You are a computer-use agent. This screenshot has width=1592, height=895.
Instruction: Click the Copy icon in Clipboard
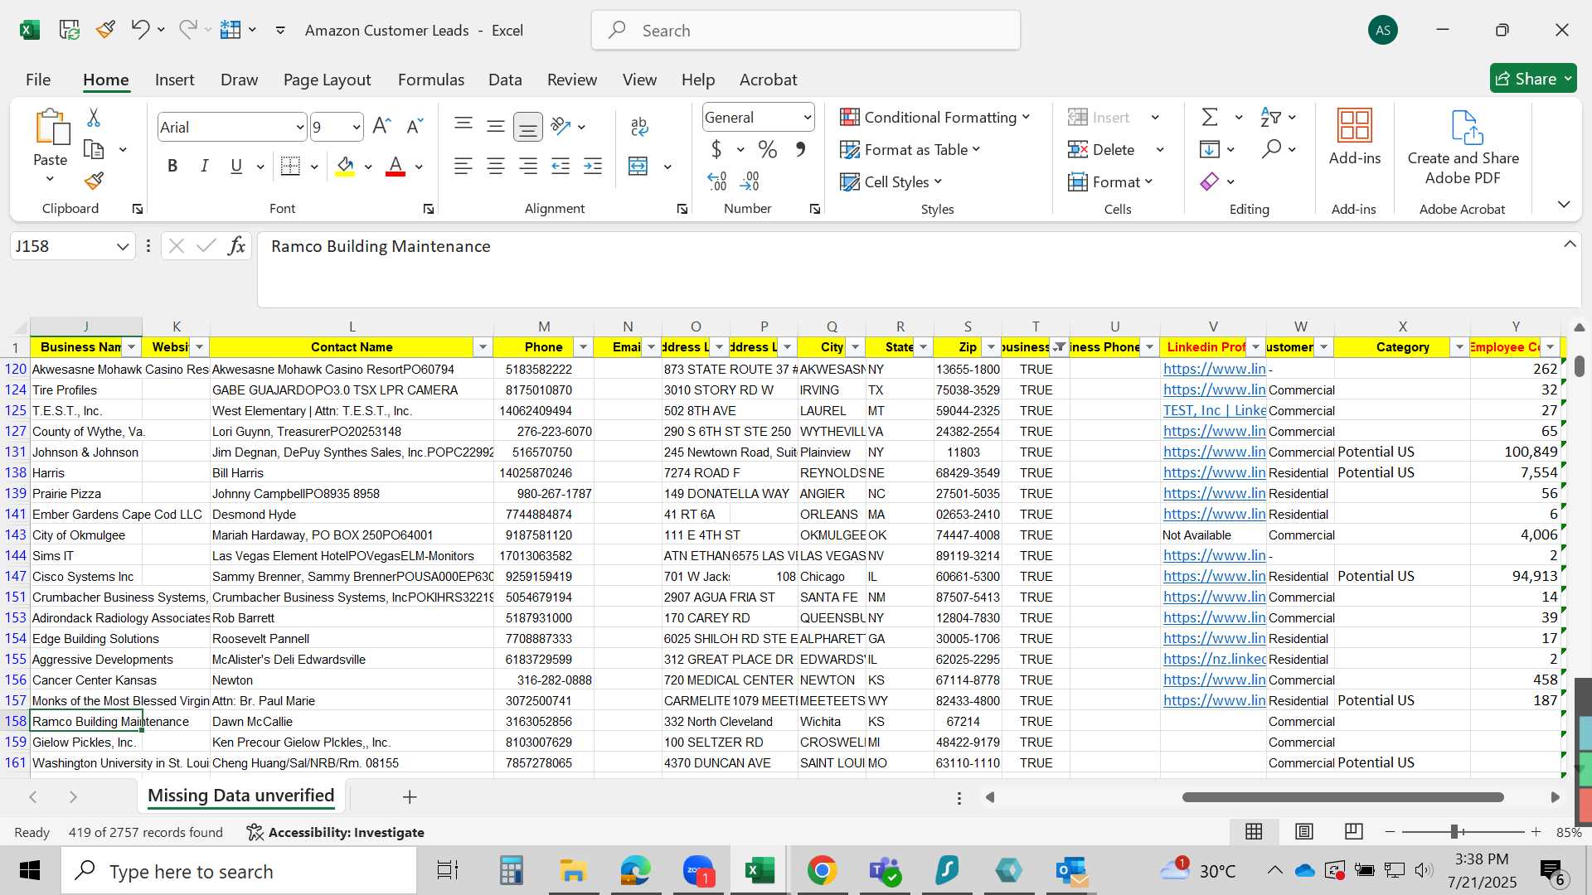point(94,149)
